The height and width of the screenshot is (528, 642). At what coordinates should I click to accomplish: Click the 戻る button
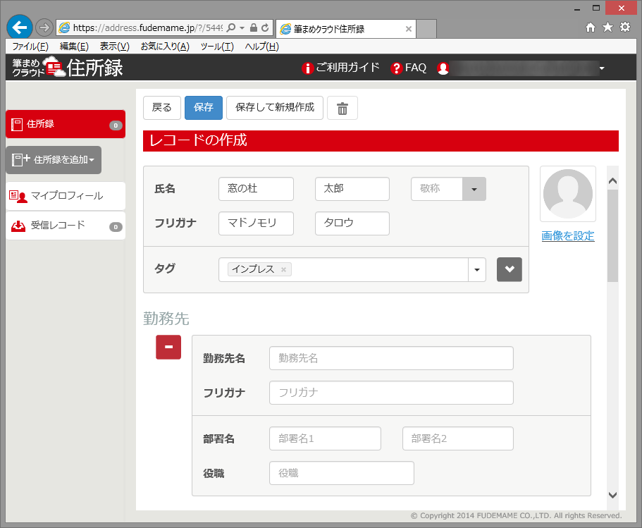pyautogui.click(x=161, y=108)
